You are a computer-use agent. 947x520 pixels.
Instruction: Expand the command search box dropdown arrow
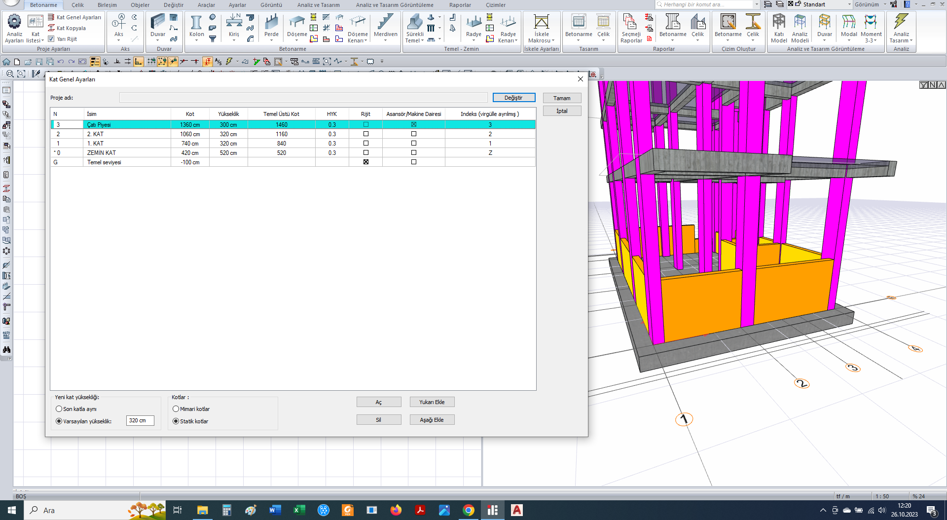757,4
